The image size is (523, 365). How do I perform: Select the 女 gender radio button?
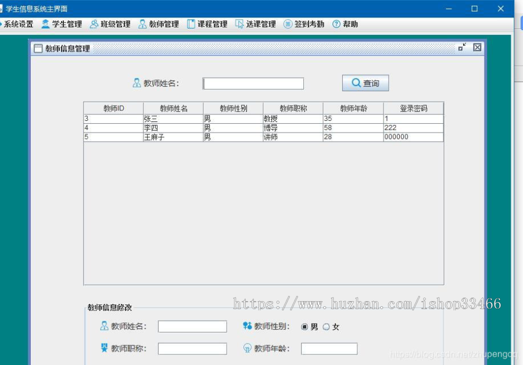point(327,326)
